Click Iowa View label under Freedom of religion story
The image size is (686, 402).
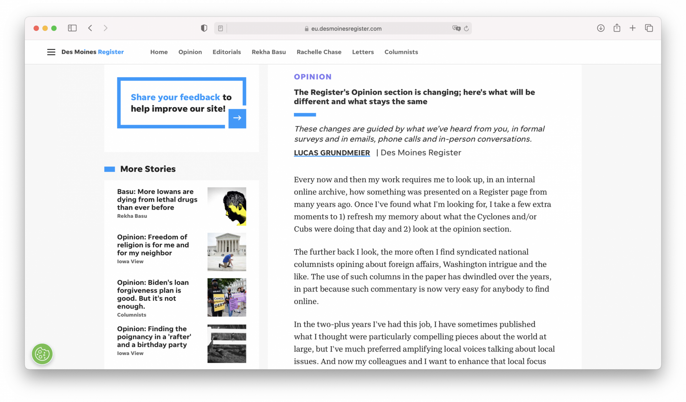point(130,261)
